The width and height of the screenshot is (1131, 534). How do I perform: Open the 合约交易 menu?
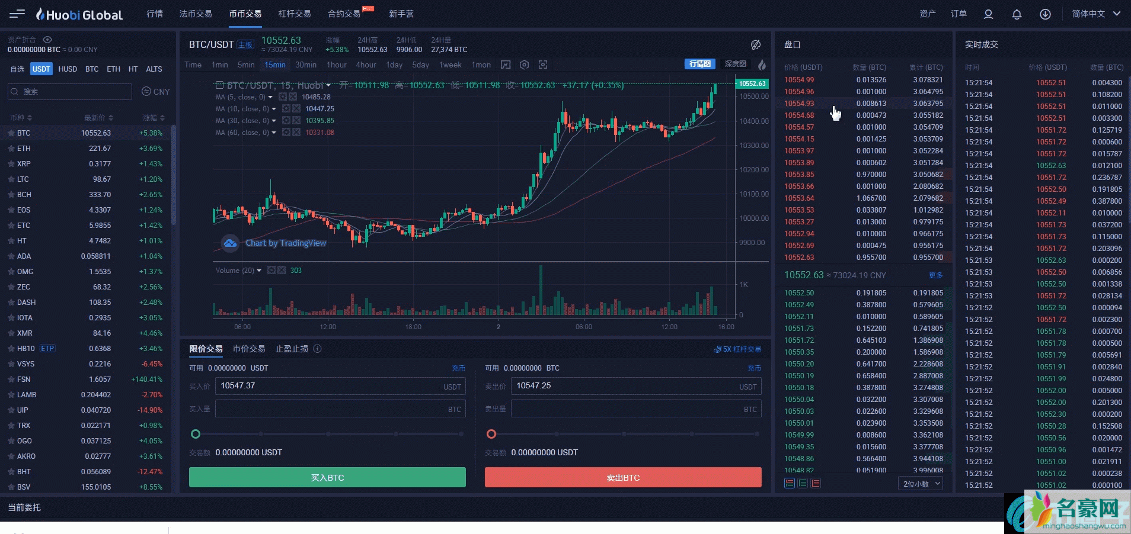pyautogui.click(x=344, y=14)
